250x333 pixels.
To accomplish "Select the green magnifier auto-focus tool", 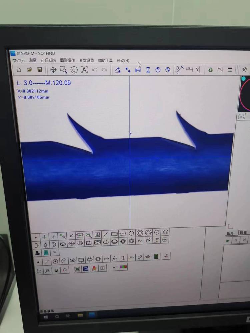I will 88,235.
